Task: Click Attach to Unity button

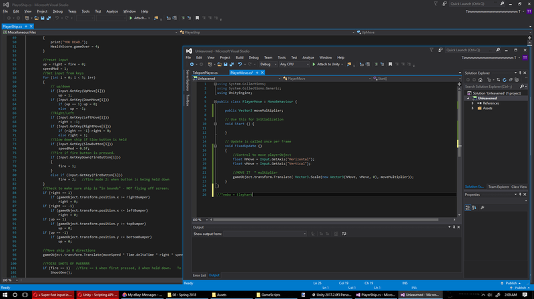Action: tap(326, 64)
